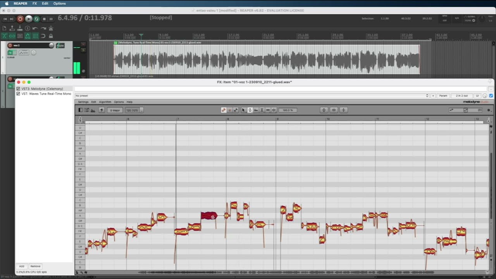Click the Correct Pitch macro icon

324,110
